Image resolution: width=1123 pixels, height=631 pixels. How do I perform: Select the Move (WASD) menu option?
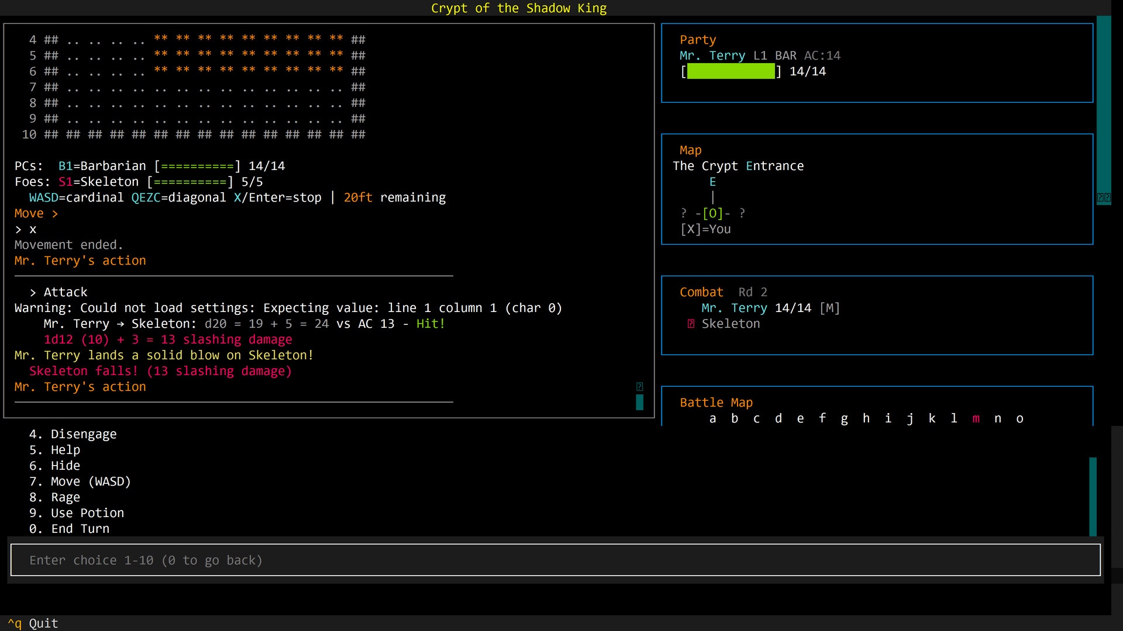80,481
